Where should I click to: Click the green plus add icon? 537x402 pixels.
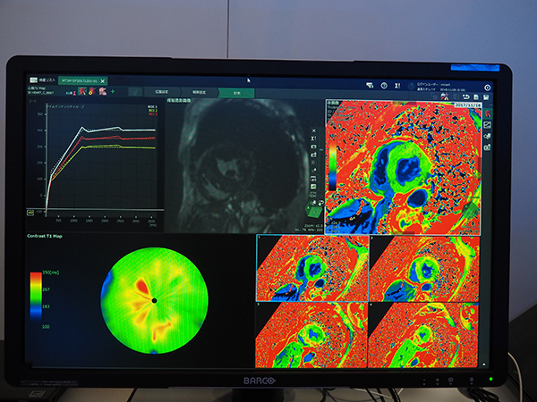112,91
